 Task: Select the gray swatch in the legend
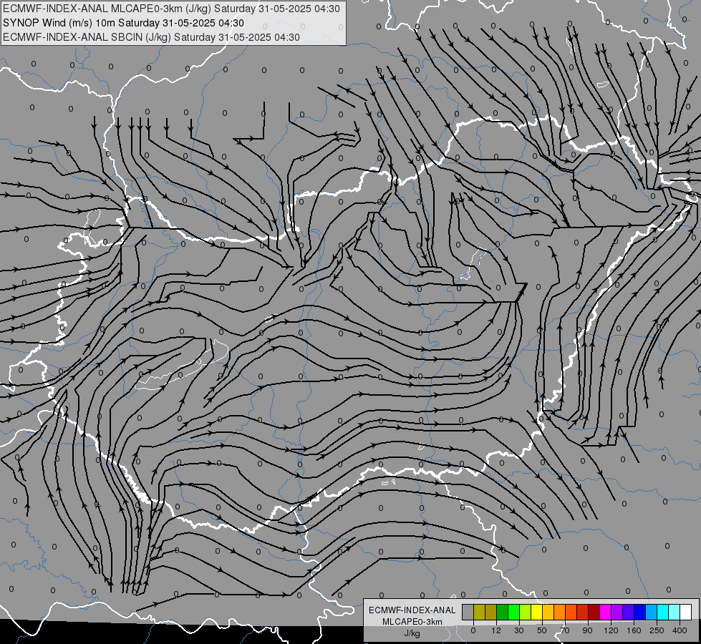click(468, 612)
